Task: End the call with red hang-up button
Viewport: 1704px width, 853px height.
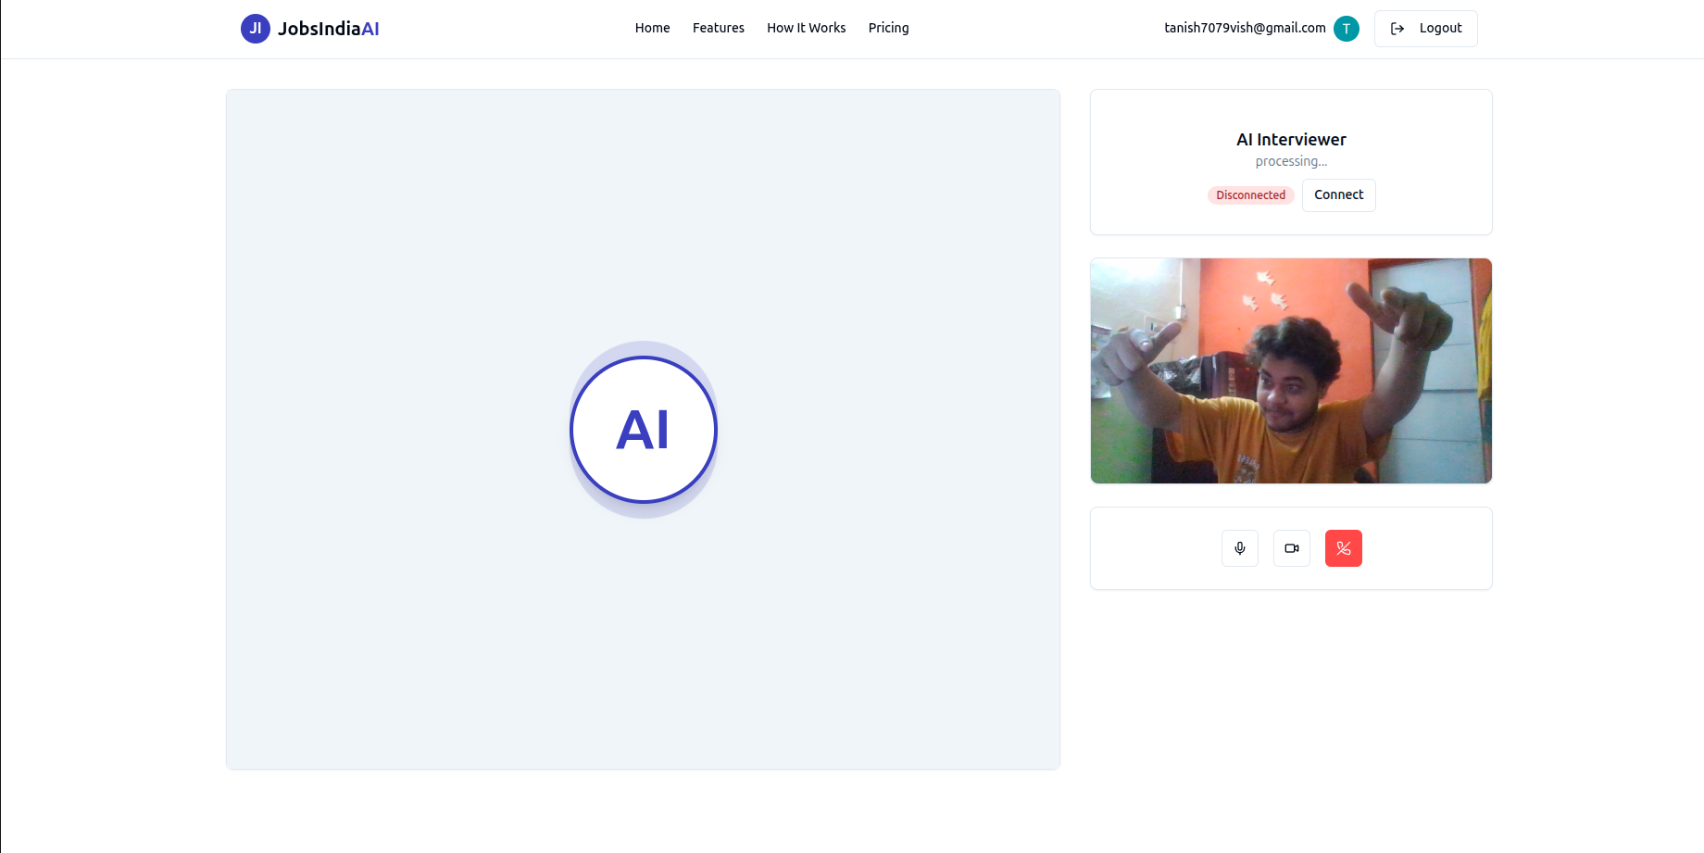Action: 1344,548
